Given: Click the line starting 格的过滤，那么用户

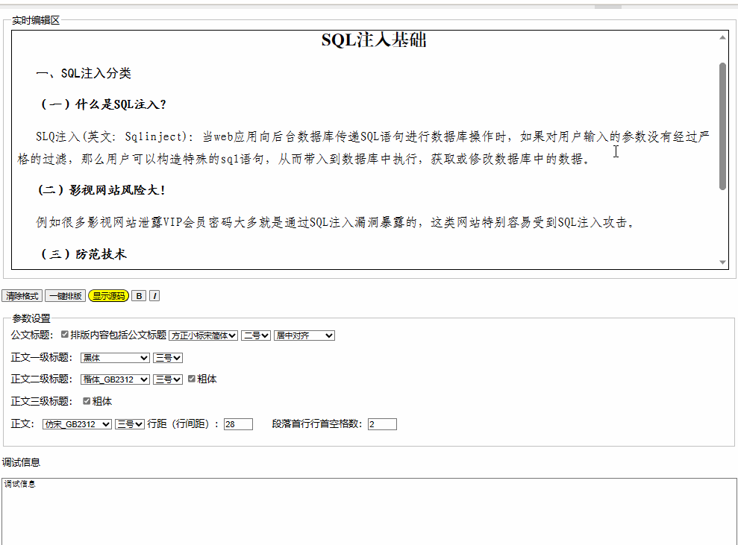Looking at the screenshot, I should point(304,159).
